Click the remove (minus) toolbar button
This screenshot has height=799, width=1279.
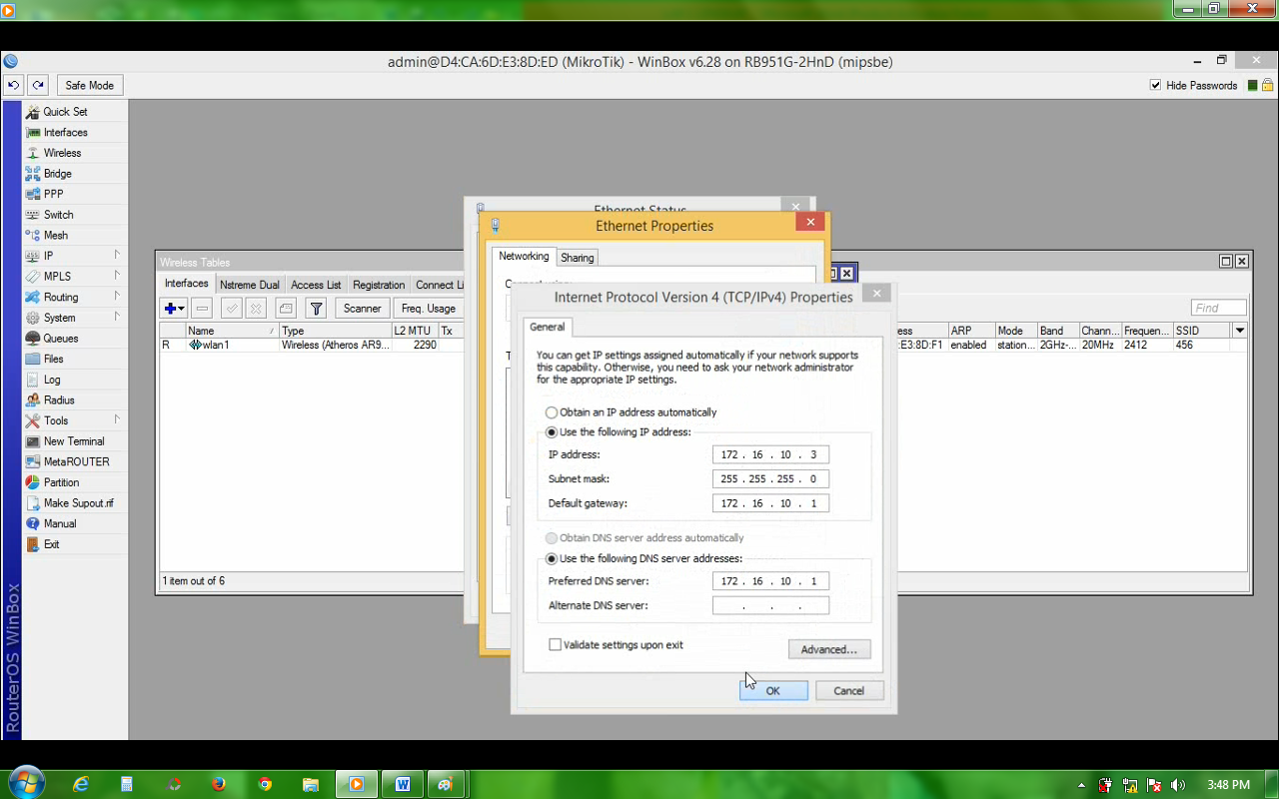[x=202, y=309]
